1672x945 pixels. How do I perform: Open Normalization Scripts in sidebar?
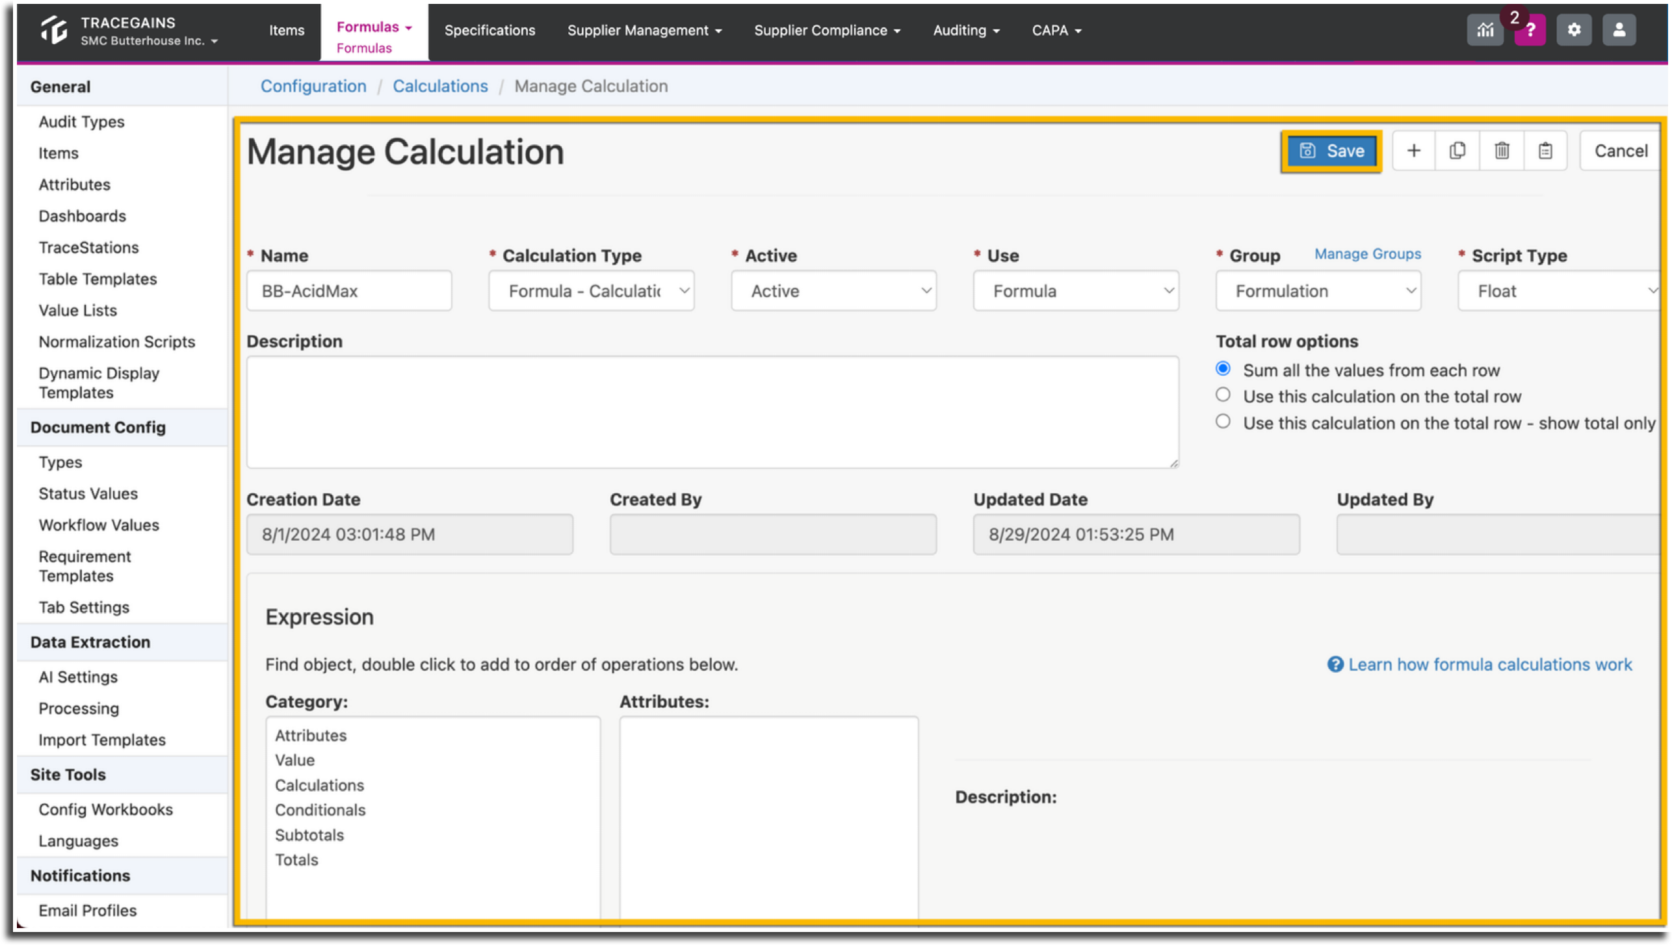click(116, 342)
